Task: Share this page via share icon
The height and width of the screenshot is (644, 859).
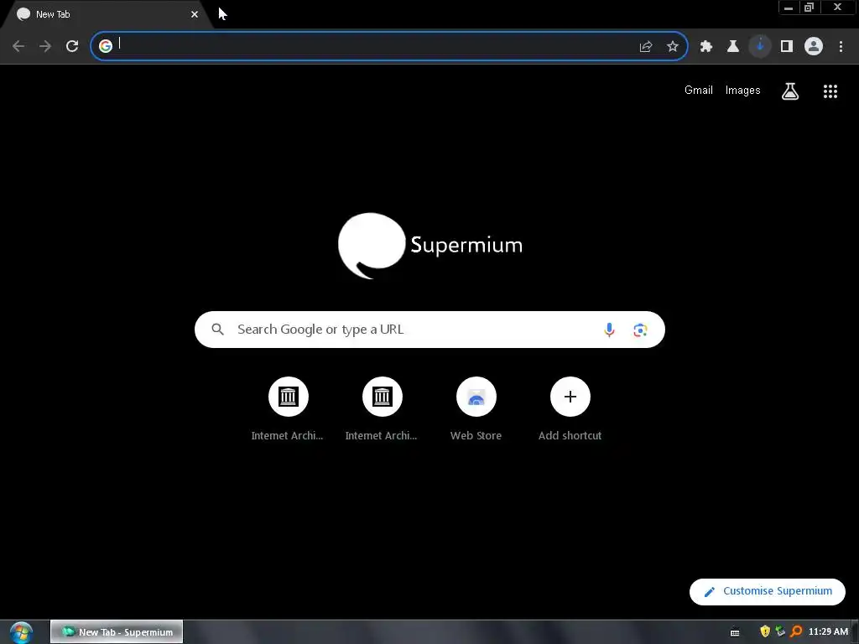Action: coord(646,47)
